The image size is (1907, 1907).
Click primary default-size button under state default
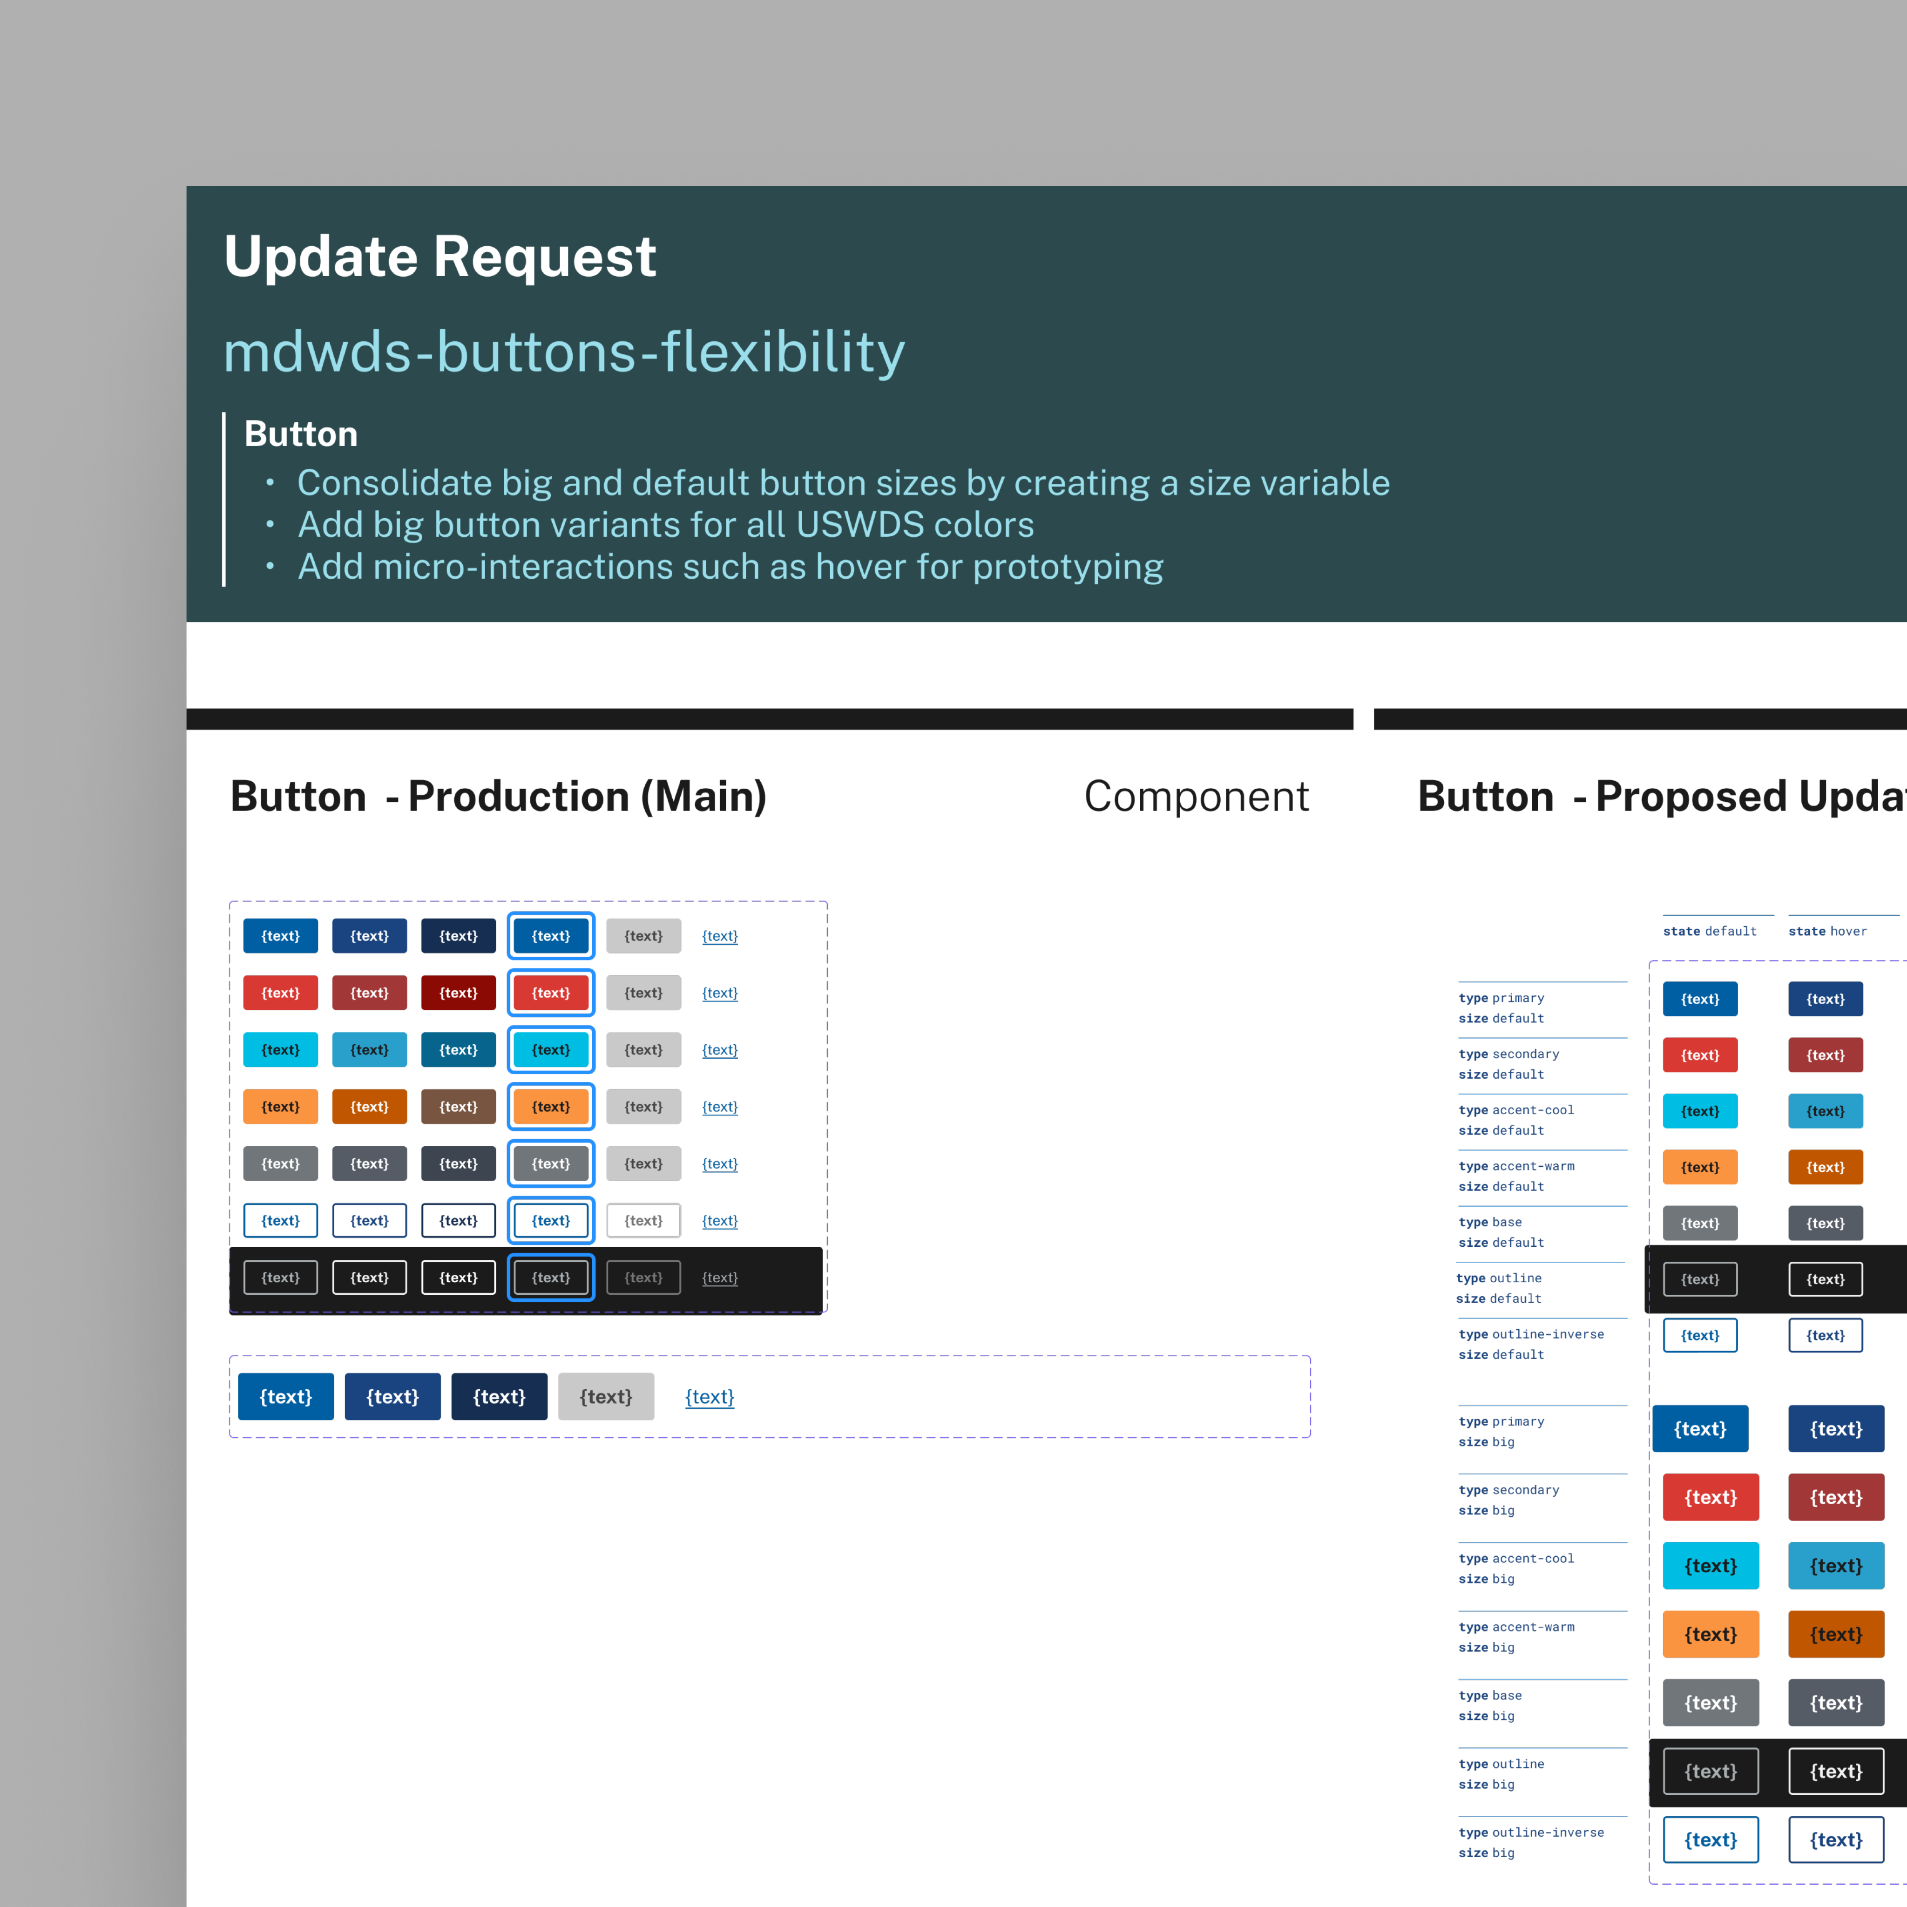(x=1700, y=999)
